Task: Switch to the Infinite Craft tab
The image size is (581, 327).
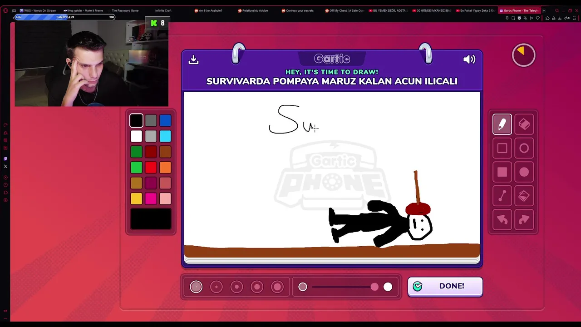Action: point(163,10)
